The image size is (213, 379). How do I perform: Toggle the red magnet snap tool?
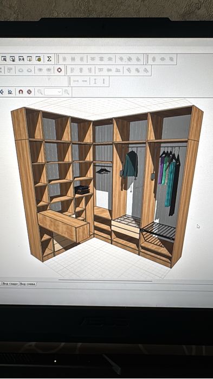(21, 92)
